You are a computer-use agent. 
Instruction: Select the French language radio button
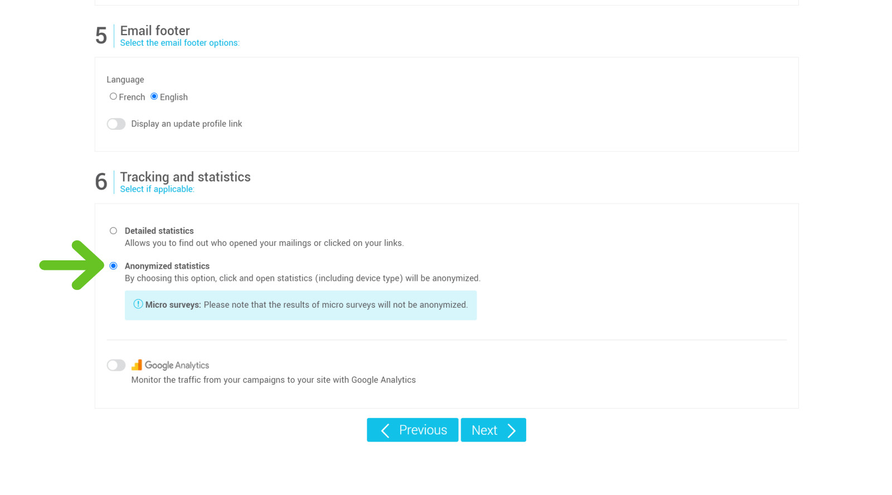tap(113, 96)
